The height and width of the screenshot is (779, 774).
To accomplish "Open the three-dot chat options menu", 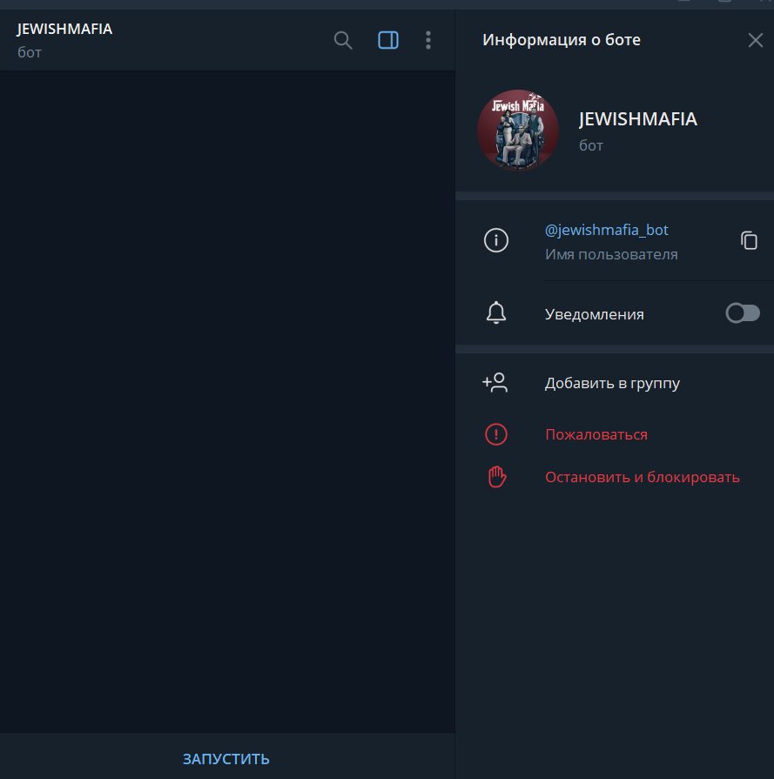I will pos(428,40).
